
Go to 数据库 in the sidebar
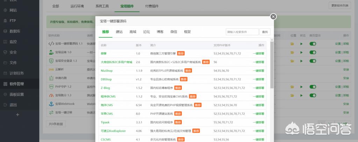click(15, 31)
